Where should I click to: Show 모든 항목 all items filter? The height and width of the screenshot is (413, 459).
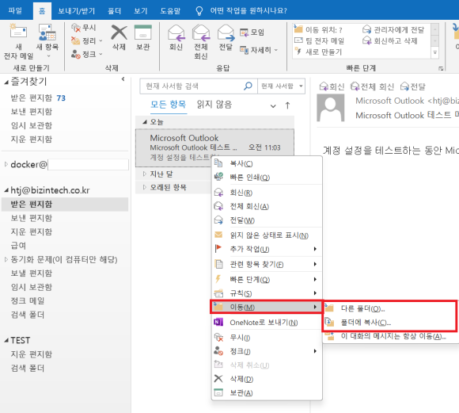click(x=169, y=105)
